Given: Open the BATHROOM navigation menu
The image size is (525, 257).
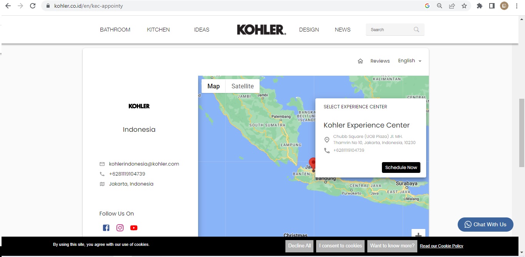Looking at the screenshot, I should click(x=115, y=30).
